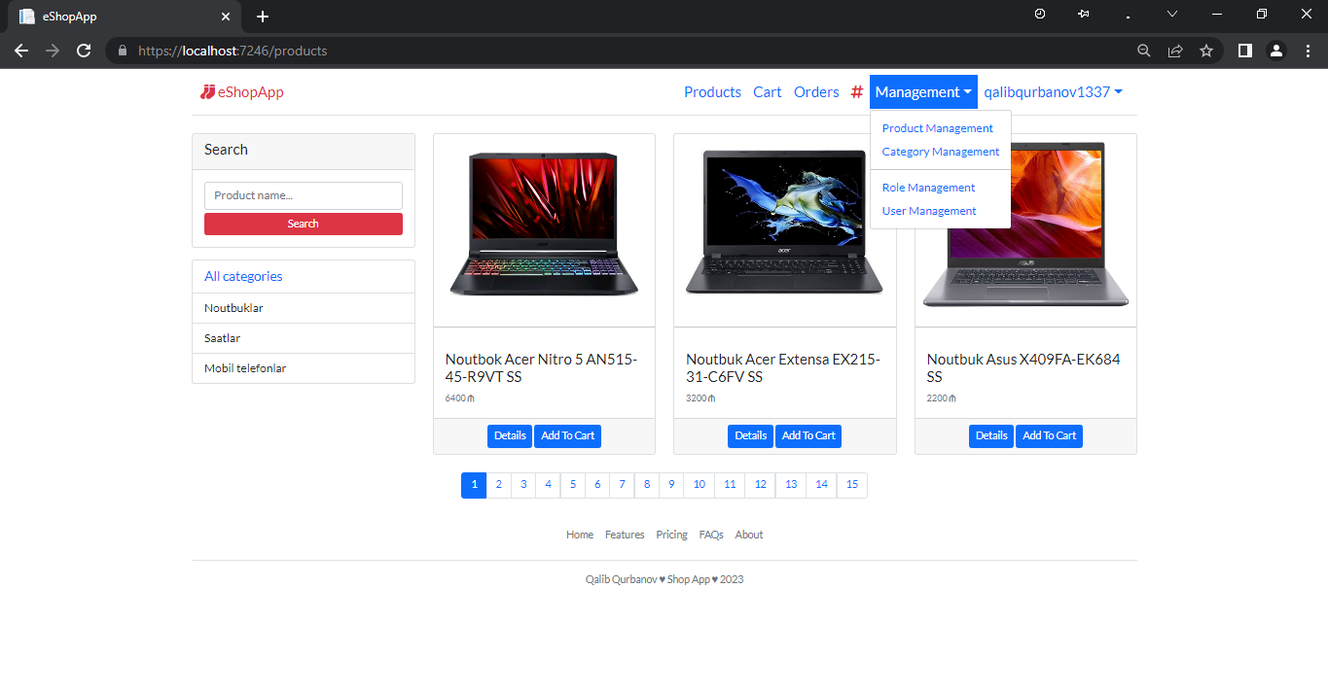The height and width of the screenshot is (692, 1328).
Task: Collapse the Management dropdown
Action: (x=923, y=92)
